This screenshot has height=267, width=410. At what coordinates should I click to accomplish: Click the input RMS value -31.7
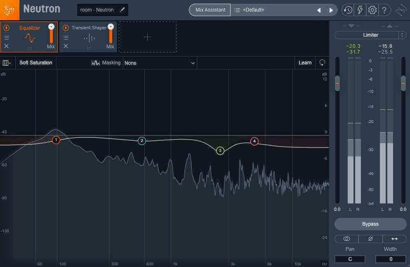click(353, 52)
